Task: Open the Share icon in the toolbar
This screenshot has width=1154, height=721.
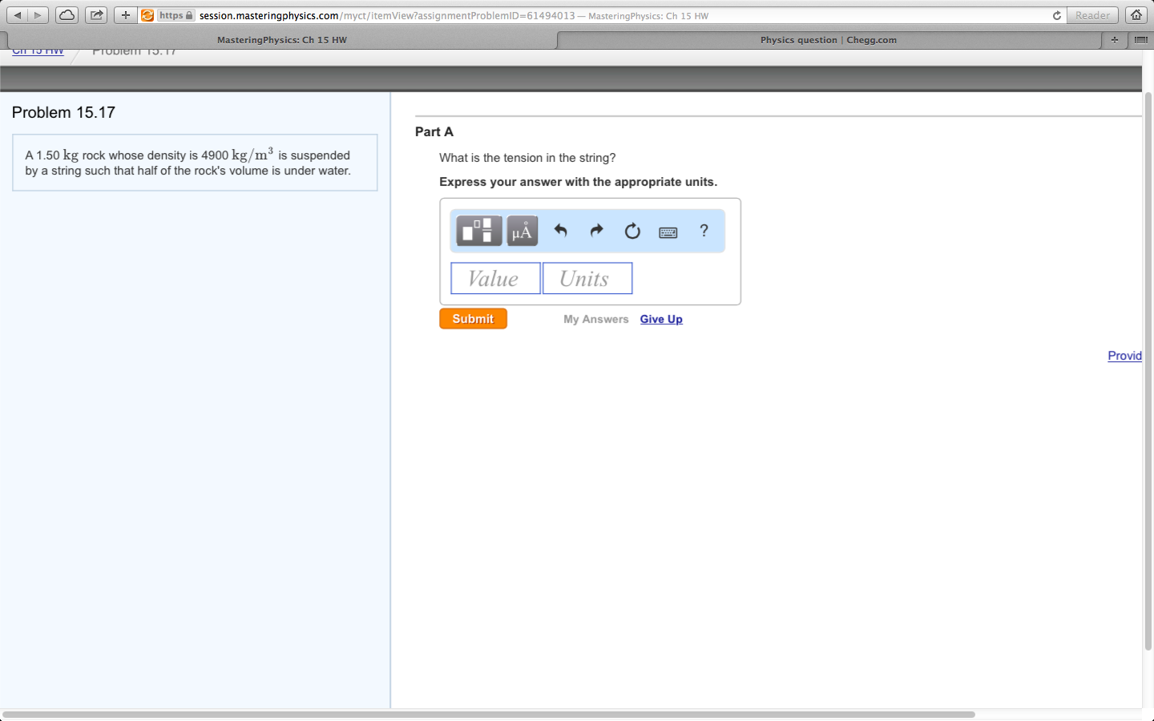Action: [96, 15]
